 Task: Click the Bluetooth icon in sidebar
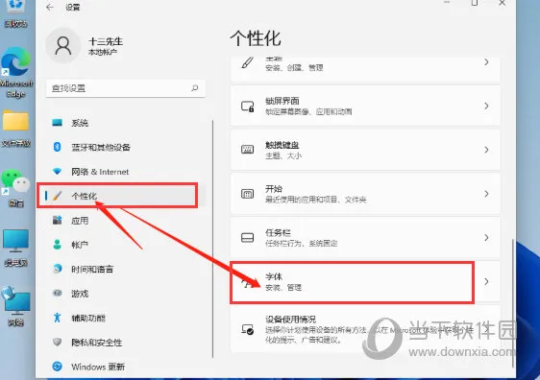coord(57,147)
